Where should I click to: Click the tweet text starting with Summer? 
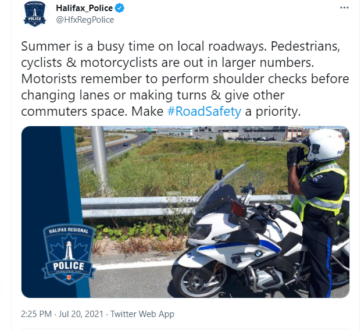pos(185,79)
